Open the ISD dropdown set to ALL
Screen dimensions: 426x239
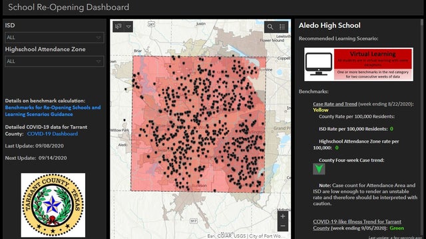click(x=55, y=37)
